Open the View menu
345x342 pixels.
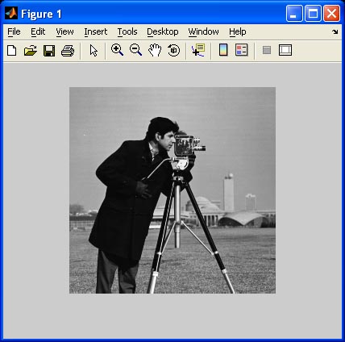[64, 31]
